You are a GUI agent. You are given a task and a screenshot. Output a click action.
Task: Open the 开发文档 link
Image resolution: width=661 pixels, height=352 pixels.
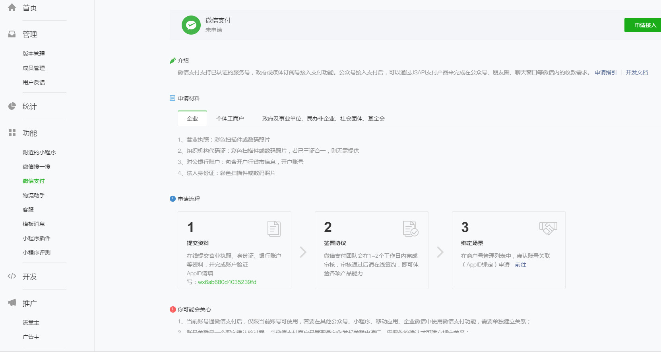[637, 72]
